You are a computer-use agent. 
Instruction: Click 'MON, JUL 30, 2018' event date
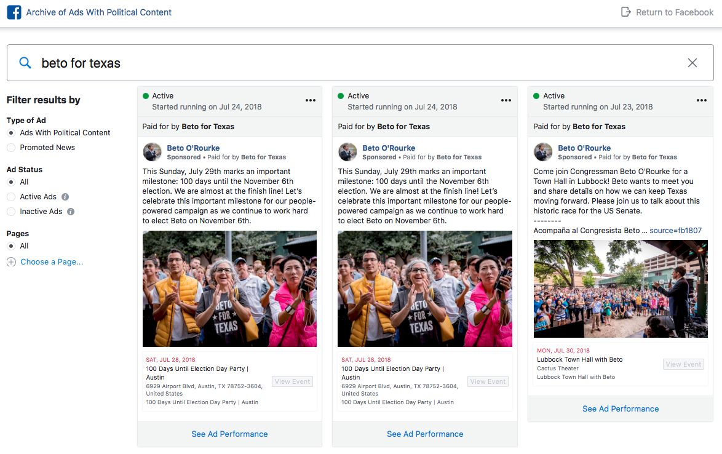tap(563, 351)
